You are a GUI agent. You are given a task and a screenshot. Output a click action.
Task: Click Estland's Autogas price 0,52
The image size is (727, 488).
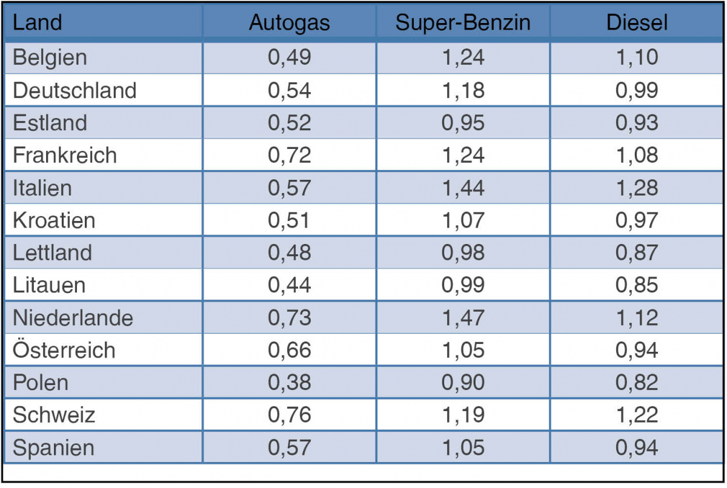[x=290, y=123]
